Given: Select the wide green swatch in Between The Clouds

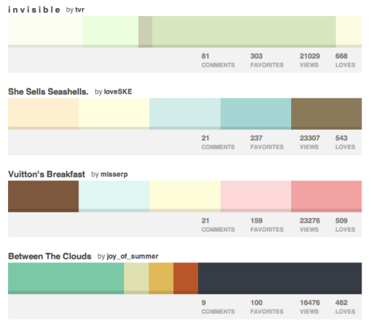Looking at the screenshot, I should [x=66, y=279].
